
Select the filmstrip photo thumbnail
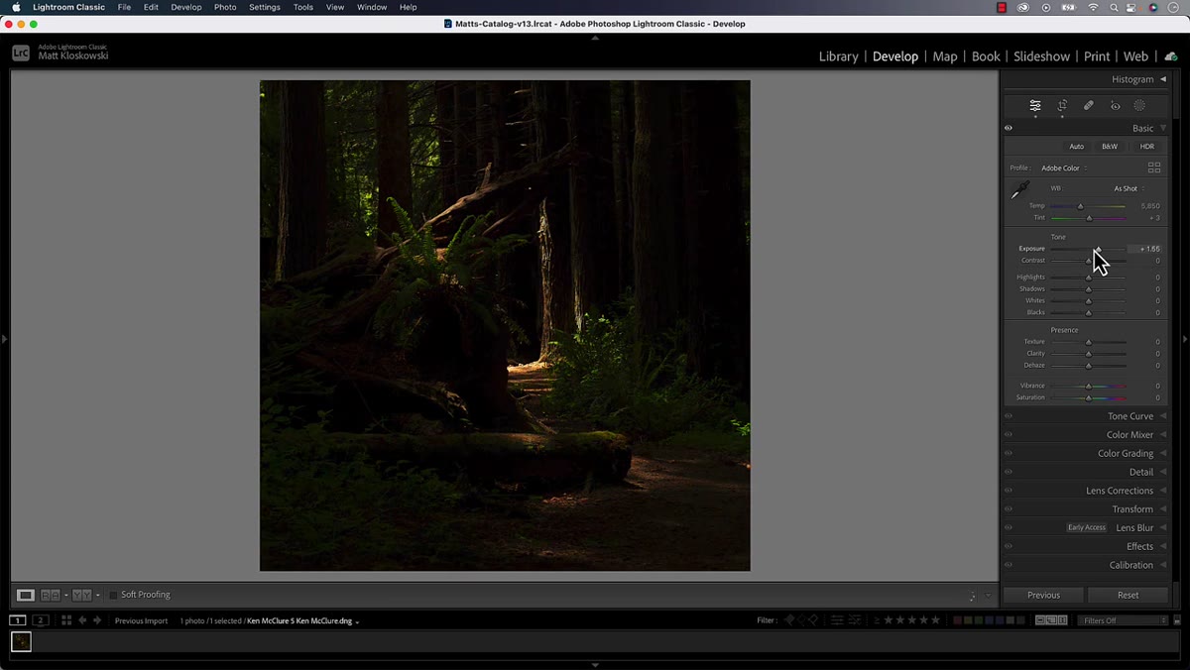(21, 642)
